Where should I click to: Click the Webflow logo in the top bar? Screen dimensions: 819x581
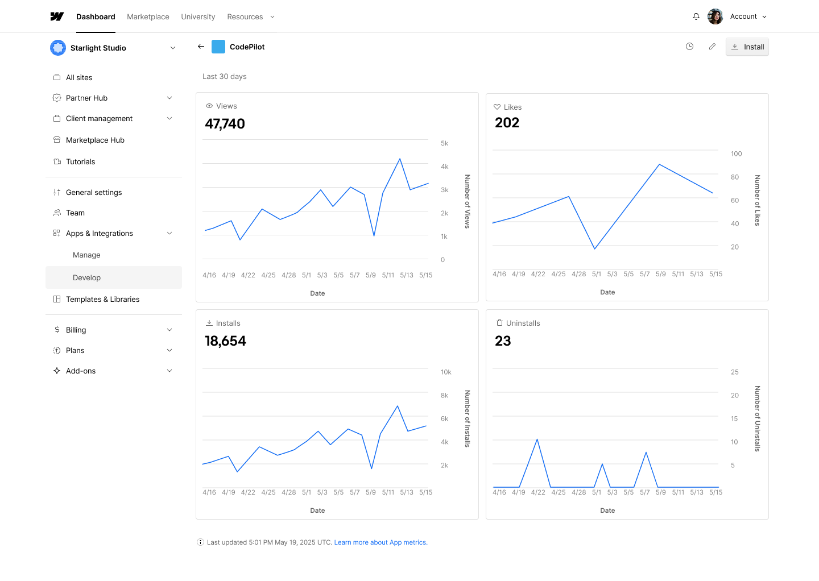57,16
